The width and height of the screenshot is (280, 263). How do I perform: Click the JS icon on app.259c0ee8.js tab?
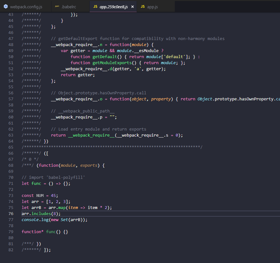[95, 6]
